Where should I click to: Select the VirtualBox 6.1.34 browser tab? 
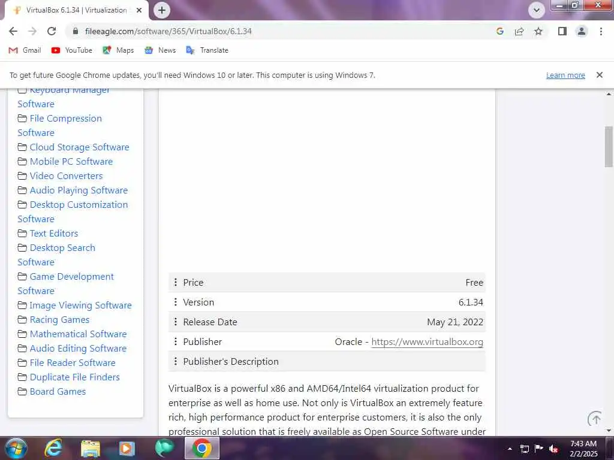[x=76, y=10]
